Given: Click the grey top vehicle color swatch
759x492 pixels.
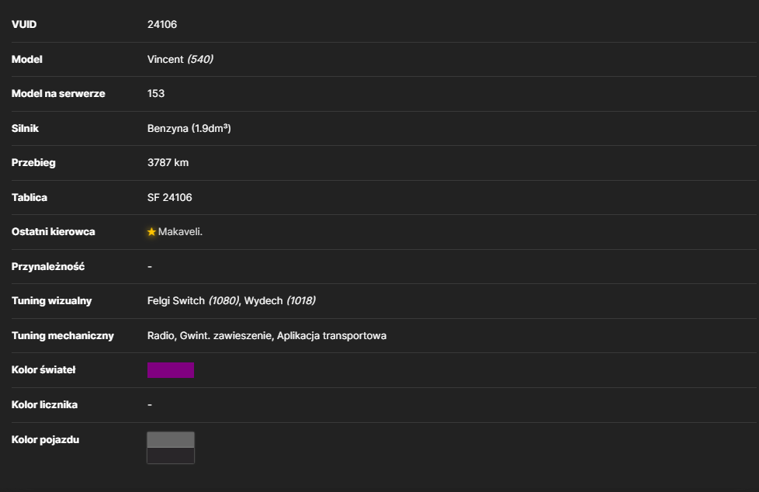Looking at the screenshot, I should click(171, 440).
